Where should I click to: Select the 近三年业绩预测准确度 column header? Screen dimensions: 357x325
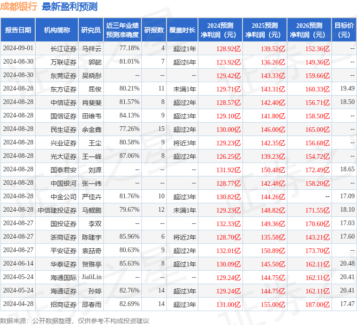point(122,30)
